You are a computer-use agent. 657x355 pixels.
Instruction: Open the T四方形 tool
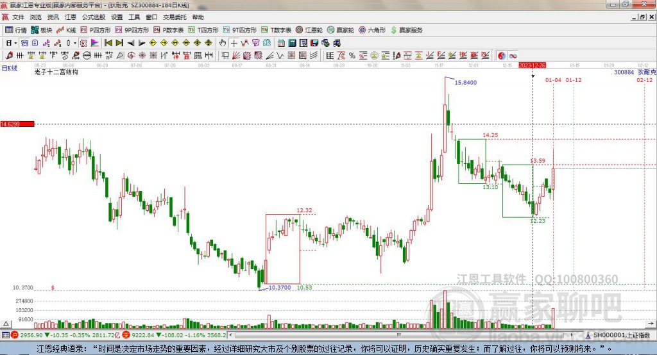203,30
